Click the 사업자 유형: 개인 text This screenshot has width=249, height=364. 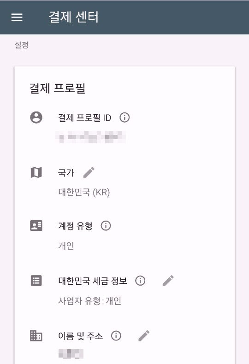pos(89,301)
